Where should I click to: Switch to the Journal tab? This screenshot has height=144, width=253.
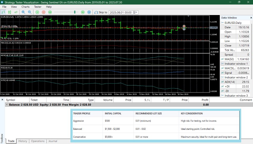pos(53,141)
